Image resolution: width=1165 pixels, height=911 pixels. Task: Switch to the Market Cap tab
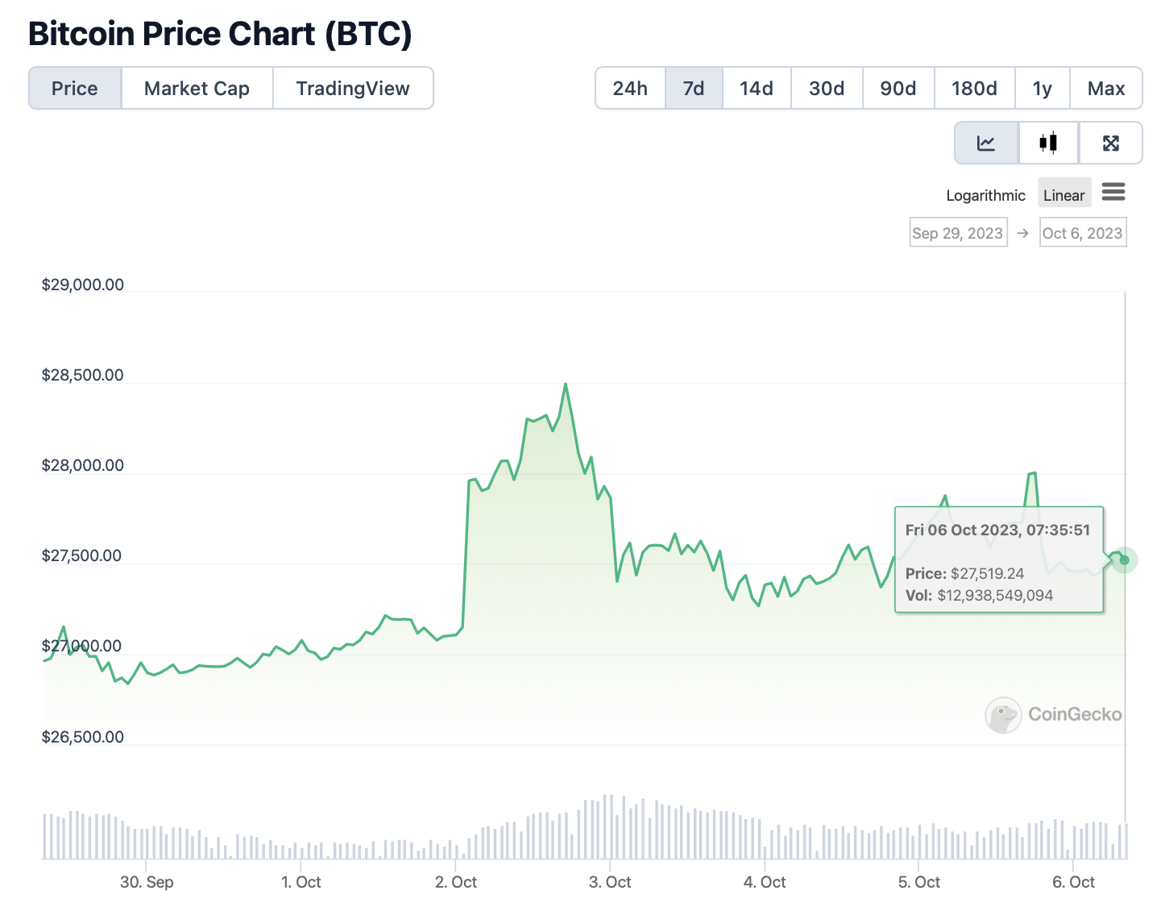[197, 89]
